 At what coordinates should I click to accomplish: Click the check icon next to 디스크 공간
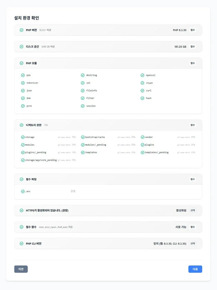pyautogui.click(x=21, y=47)
